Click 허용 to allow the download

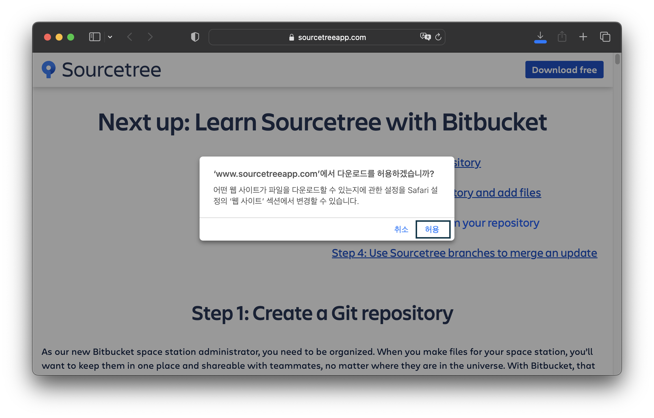tap(432, 229)
